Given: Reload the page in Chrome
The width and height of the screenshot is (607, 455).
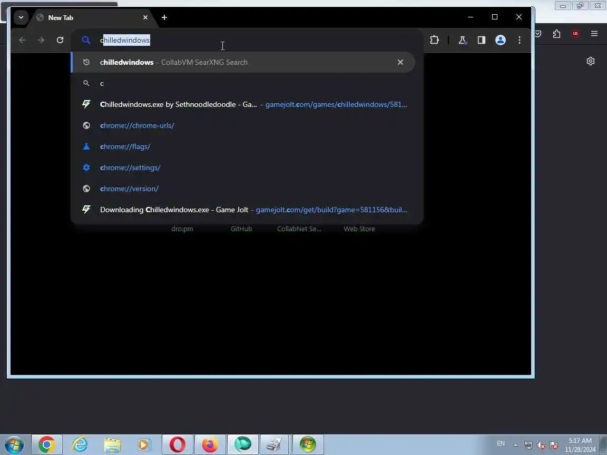Looking at the screenshot, I should coord(60,40).
